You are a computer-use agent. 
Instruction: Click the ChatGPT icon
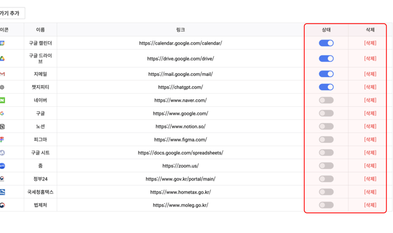2,87
